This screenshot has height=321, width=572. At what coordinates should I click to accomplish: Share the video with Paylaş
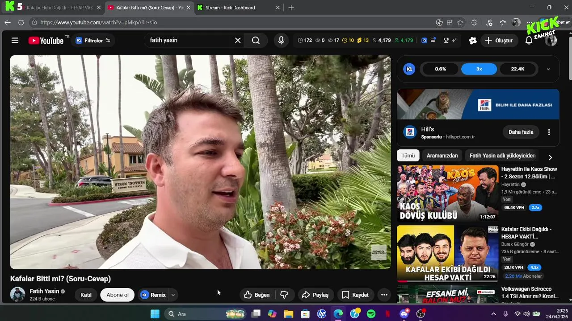coord(315,295)
